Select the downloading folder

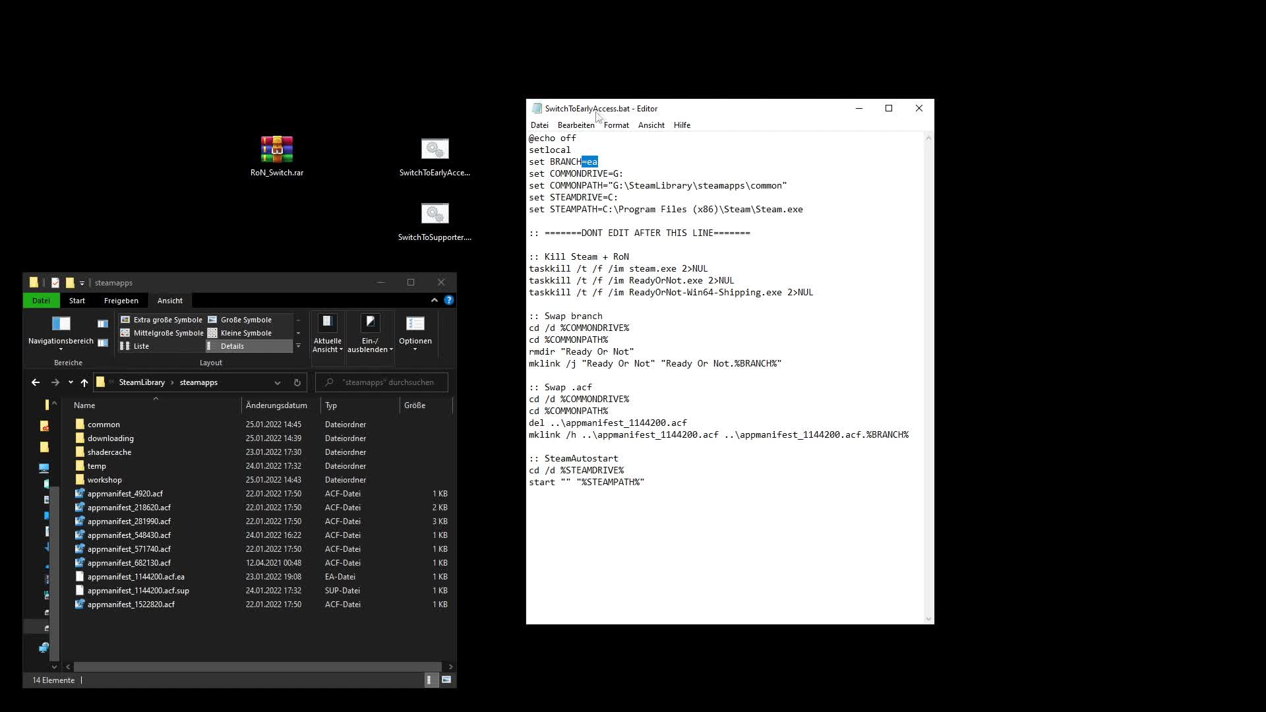tap(260, 438)
